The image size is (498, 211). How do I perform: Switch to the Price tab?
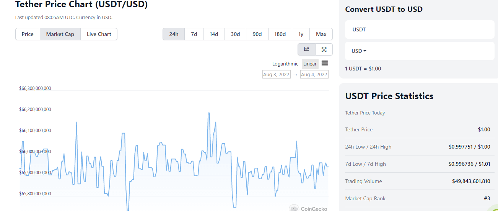coord(28,34)
